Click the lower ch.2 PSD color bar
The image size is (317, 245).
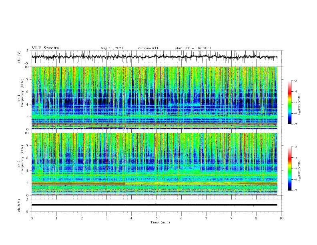pyautogui.click(x=289, y=169)
